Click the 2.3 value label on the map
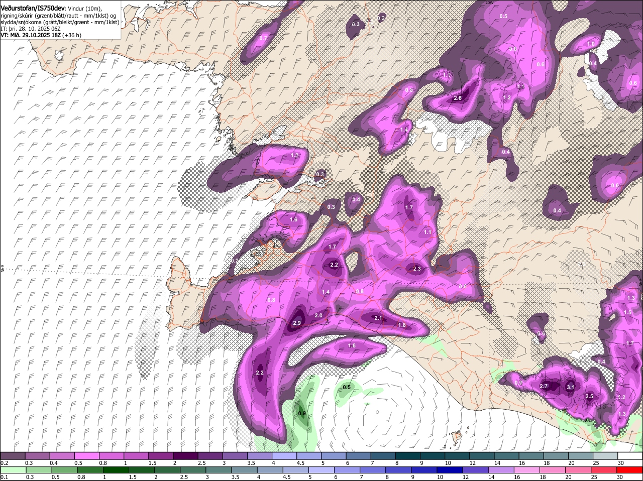Image resolution: width=643 pixels, height=481 pixels. point(417,269)
